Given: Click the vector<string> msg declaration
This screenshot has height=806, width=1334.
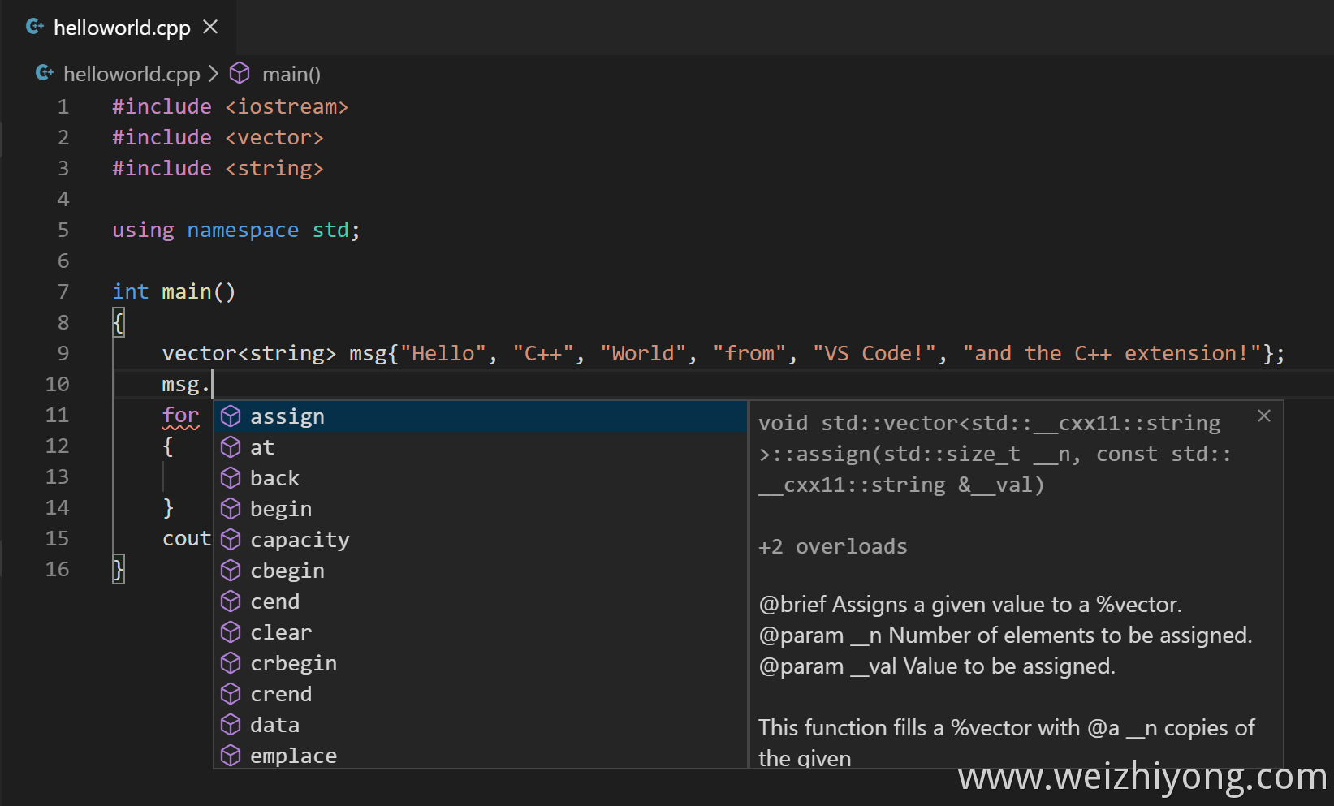Looking at the screenshot, I should pyautogui.click(x=723, y=353).
